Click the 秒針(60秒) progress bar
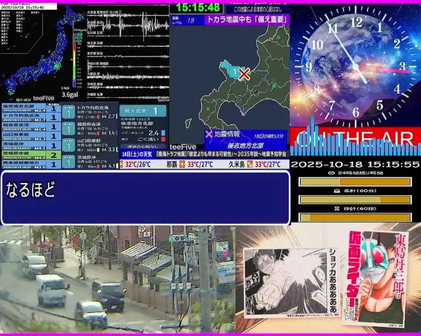This screenshot has height=336, width=421. (x=355, y=217)
